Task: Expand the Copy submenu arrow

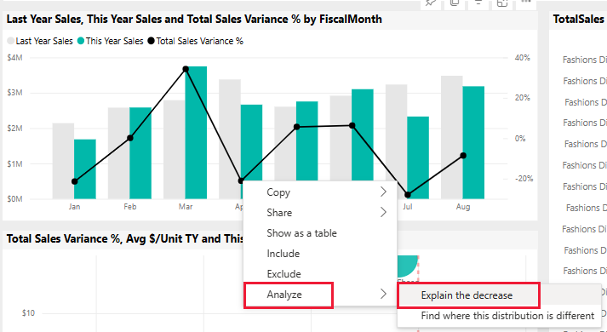Action: 383,192
